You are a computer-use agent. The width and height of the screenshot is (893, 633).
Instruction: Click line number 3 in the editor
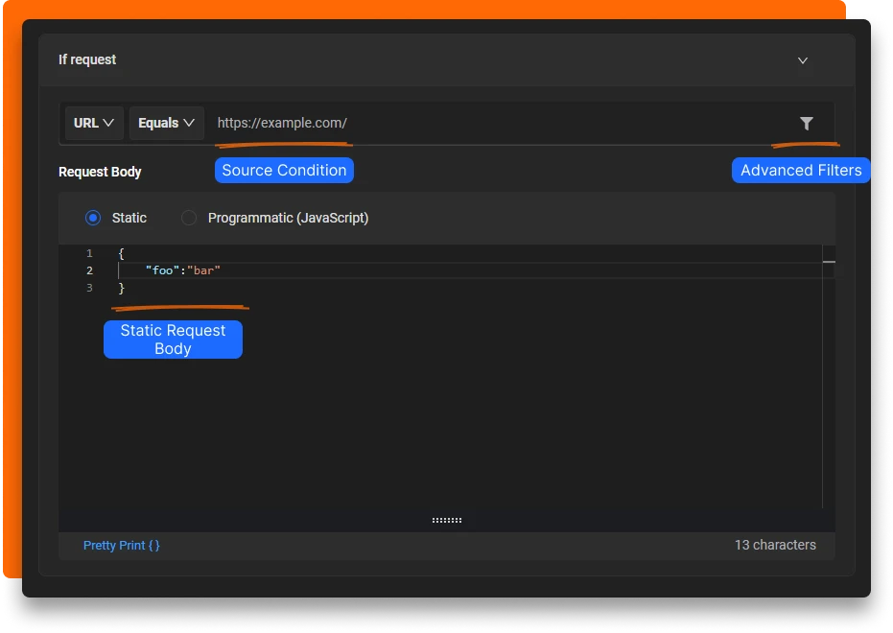89,288
